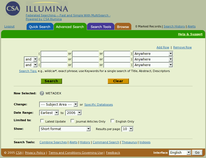The width and height of the screenshot is (206, 158).
Task: Click the Federated Searching MultiSearch link
Action: tap(68, 17)
